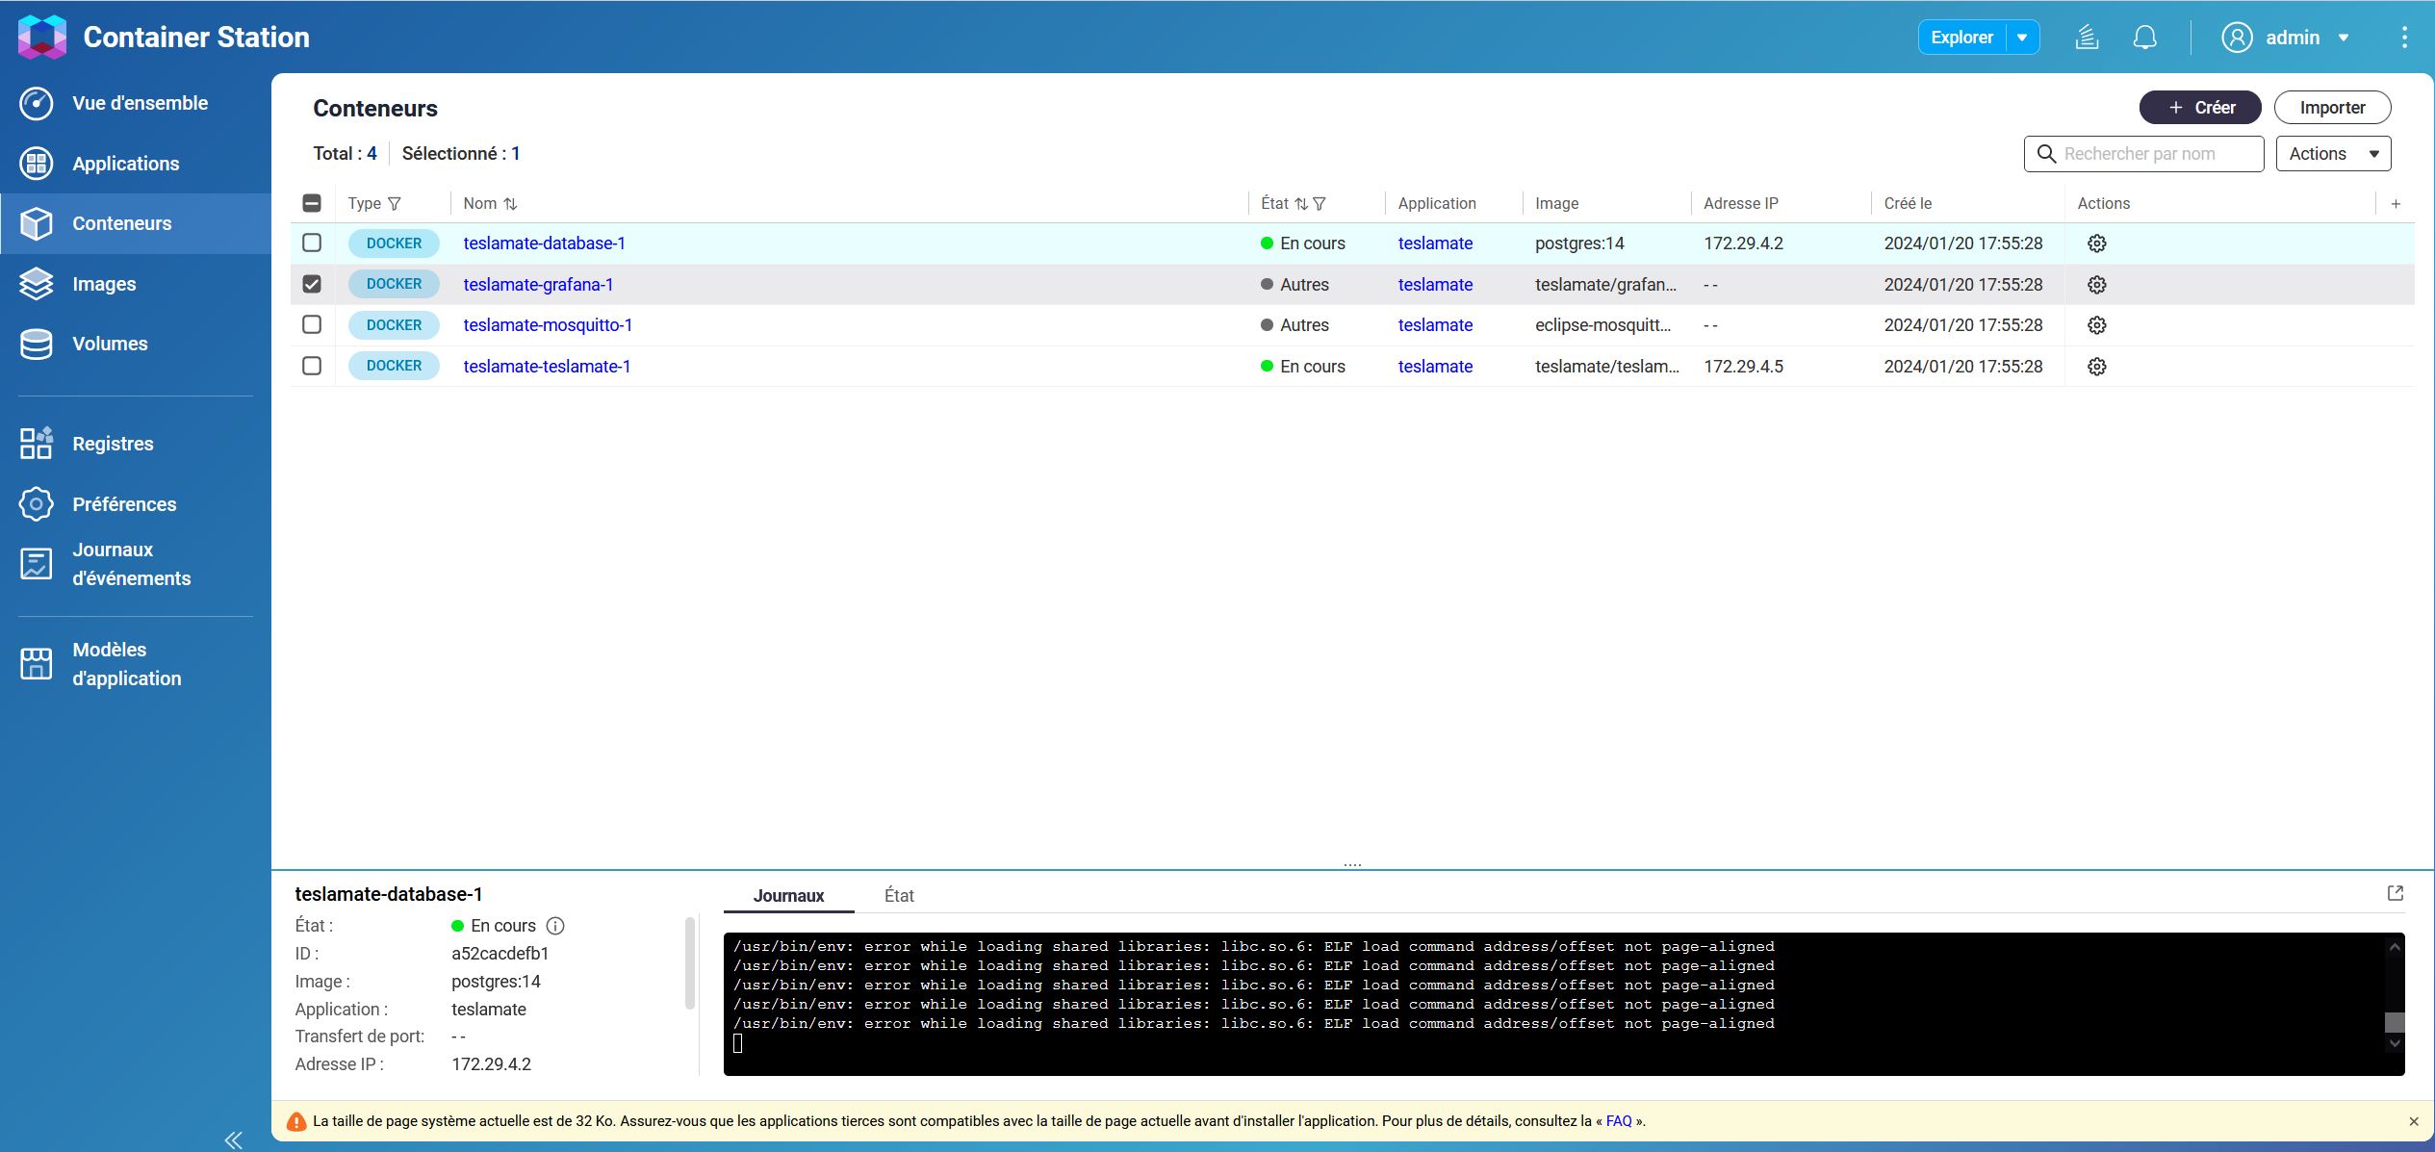Click the background tasks stack icon

[x=2087, y=38]
